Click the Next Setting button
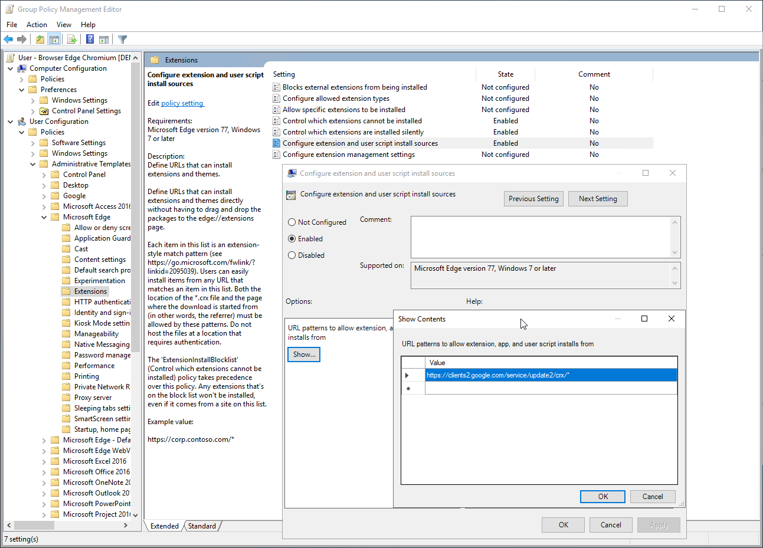The image size is (763, 548). pos(597,199)
